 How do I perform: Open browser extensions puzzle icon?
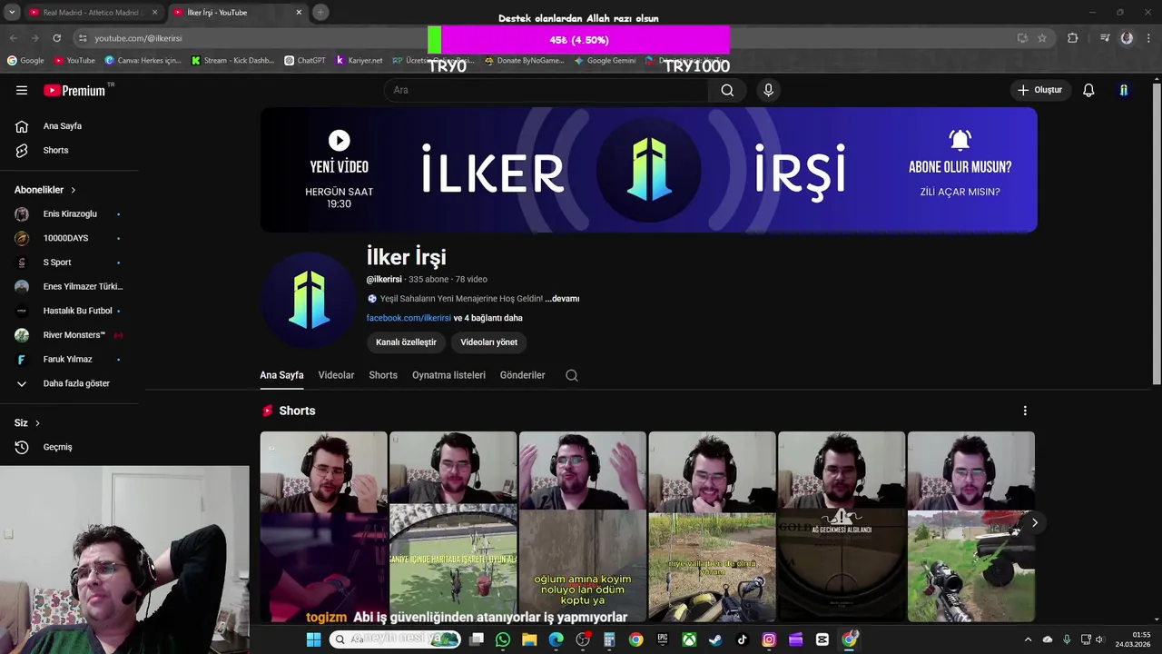(x=1073, y=38)
